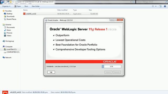The width and height of the screenshot is (168, 94).
Task: Open the Organize menu
Action: tap(6, 6)
